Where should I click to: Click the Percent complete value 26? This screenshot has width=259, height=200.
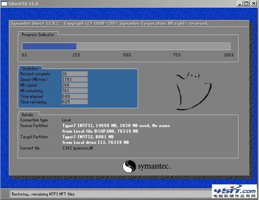point(75,74)
